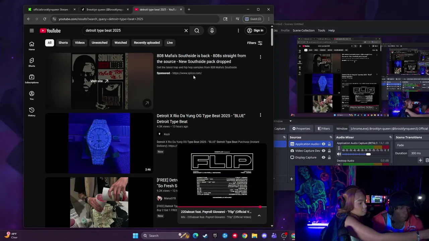Image resolution: width=429 pixels, height=241 pixels.
Task: Open the OBS Help menu
Action: coord(331,30)
